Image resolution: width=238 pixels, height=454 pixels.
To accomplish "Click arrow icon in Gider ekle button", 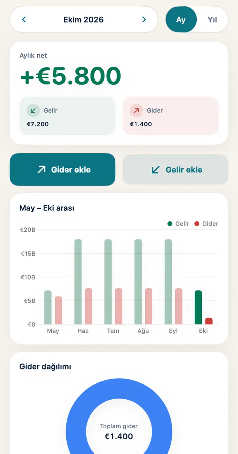I will click(x=41, y=170).
